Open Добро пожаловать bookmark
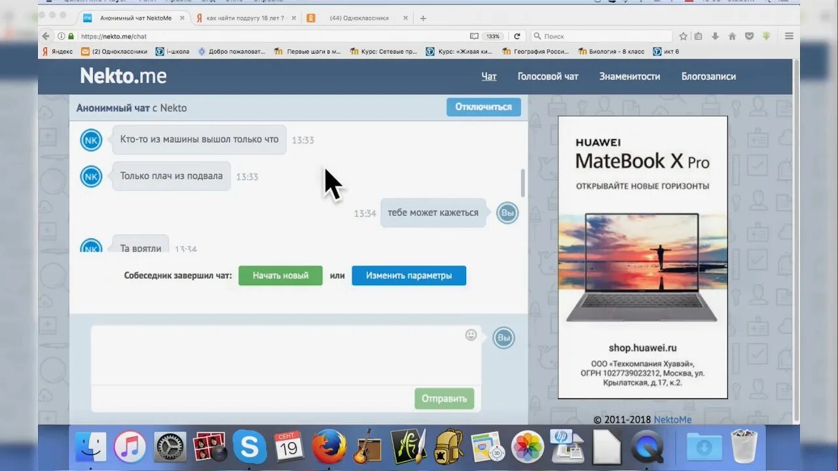The image size is (838, 471). 231,51
